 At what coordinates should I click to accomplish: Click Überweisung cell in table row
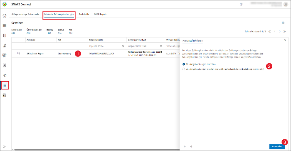(64, 54)
